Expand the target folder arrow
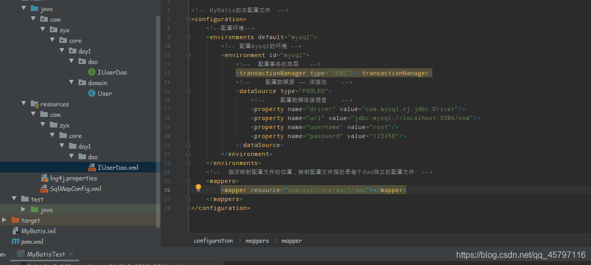591x265 pixels. 4,220
